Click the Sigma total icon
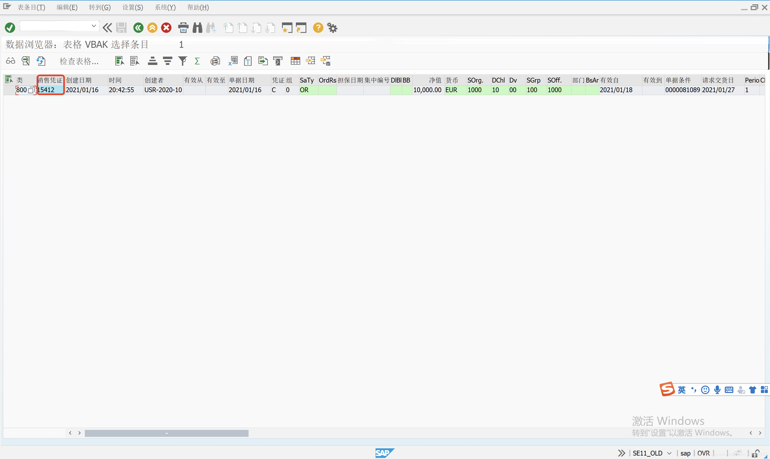 pos(197,61)
